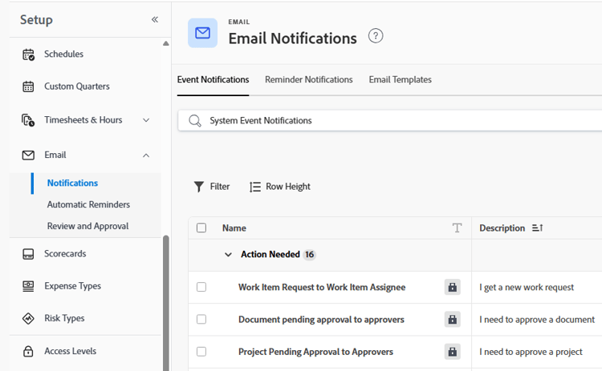Click the Risk Types diamond icon
Viewport: 602px width, 371px height.
pos(28,318)
